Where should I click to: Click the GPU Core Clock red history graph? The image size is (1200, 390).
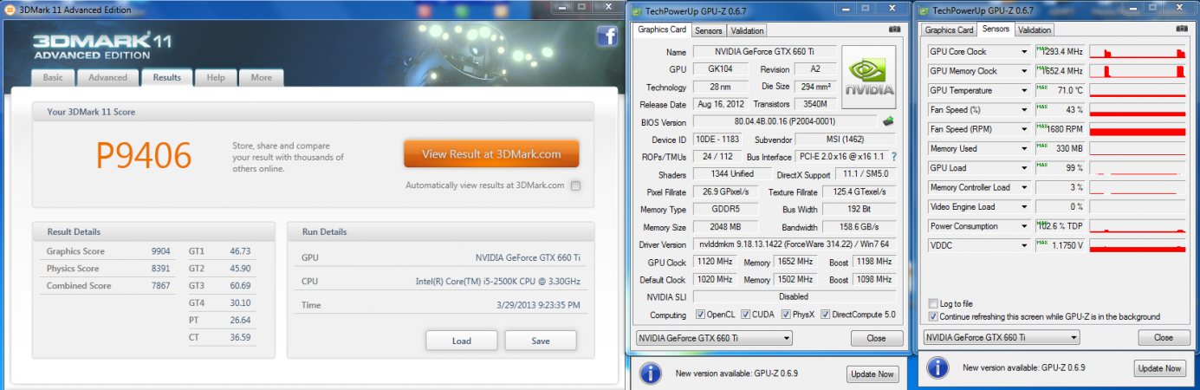(x=1138, y=52)
